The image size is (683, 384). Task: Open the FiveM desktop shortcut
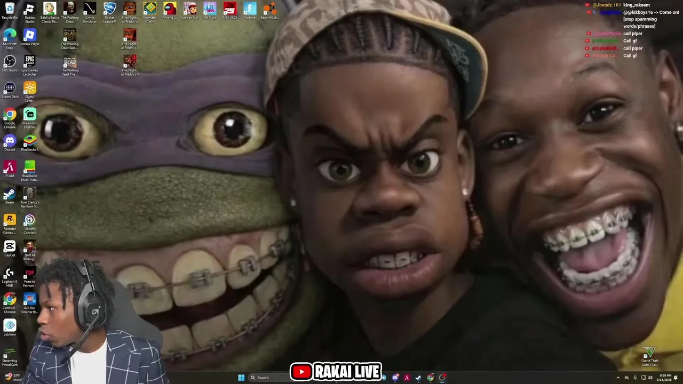pos(10,170)
